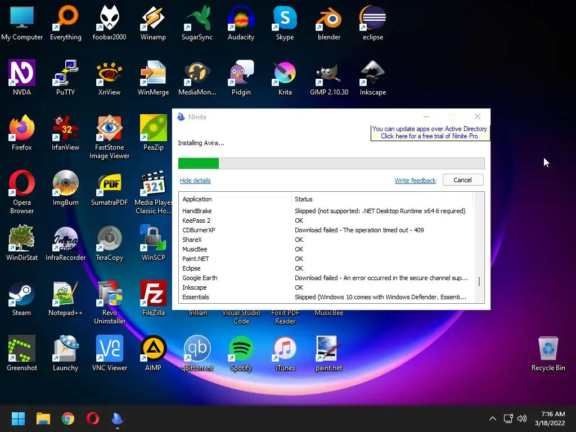576x432 pixels.
Task: Click the Ninite Pro free trial banner
Action: [x=430, y=133]
